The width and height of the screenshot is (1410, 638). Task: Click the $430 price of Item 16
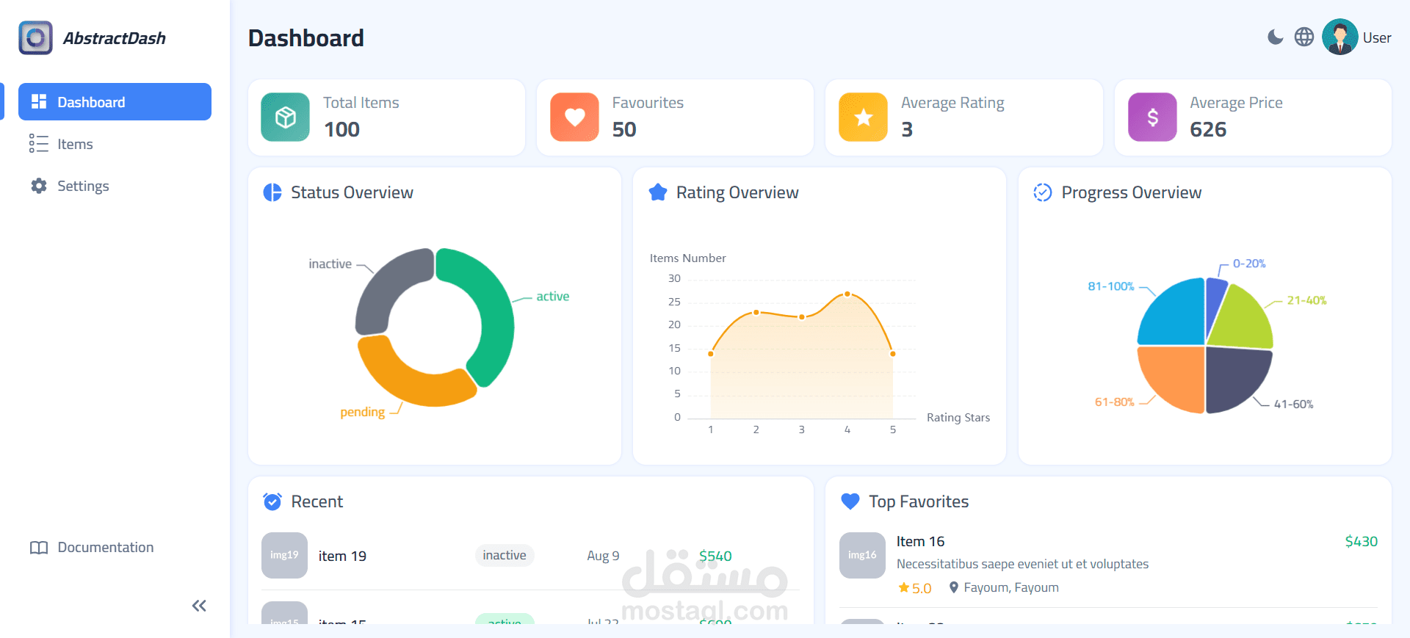pos(1362,541)
